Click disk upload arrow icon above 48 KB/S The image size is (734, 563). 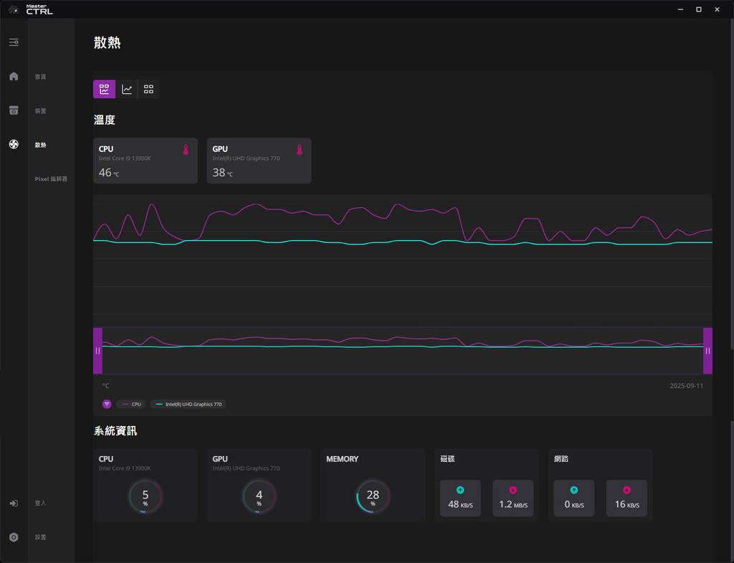tap(460, 490)
